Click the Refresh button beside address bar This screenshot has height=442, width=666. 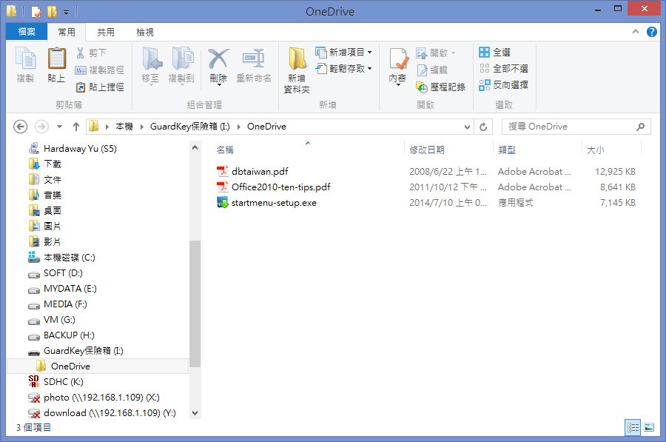tap(483, 127)
